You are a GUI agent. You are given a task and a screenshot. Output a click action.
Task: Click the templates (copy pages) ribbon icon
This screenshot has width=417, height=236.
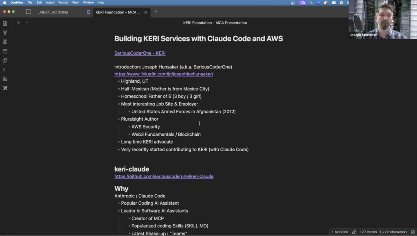pos(5,60)
